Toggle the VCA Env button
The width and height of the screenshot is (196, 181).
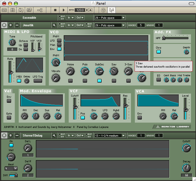pos(140,118)
